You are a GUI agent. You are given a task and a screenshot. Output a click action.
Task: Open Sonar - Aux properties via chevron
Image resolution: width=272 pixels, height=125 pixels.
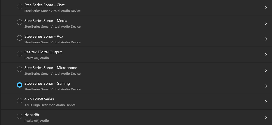(266, 39)
